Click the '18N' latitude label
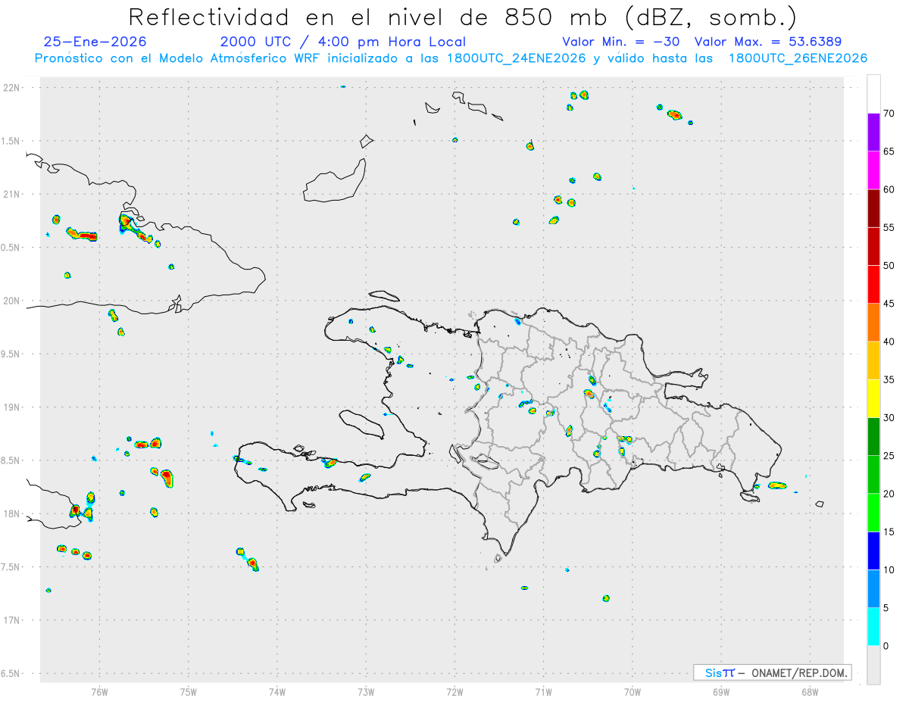The image size is (909, 702). [12, 514]
